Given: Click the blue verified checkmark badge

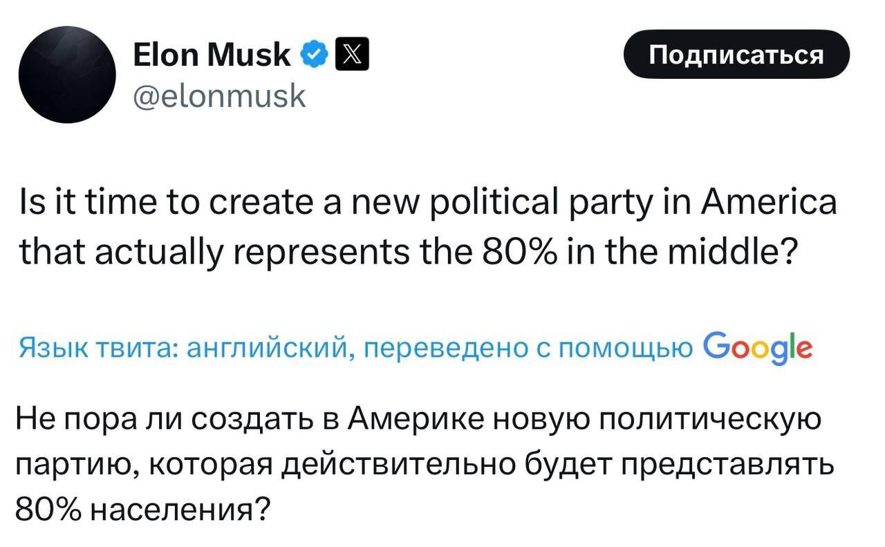Looking at the screenshot, I should coord(315,55).
